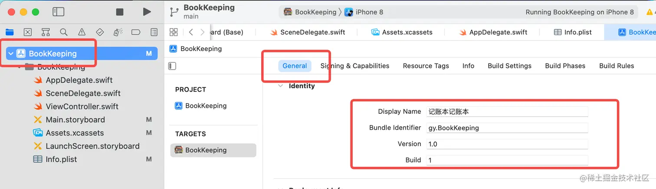Open the Find navigator magnifier icon

(x=64, y=32)
